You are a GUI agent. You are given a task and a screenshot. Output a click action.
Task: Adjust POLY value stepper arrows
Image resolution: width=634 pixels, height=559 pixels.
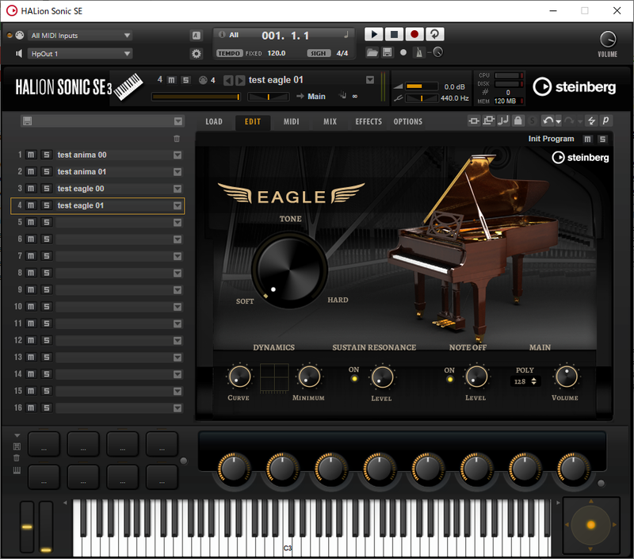point(533,381)
